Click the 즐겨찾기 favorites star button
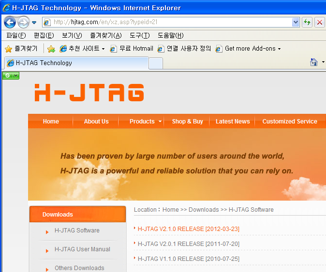 tap(21, 49)
